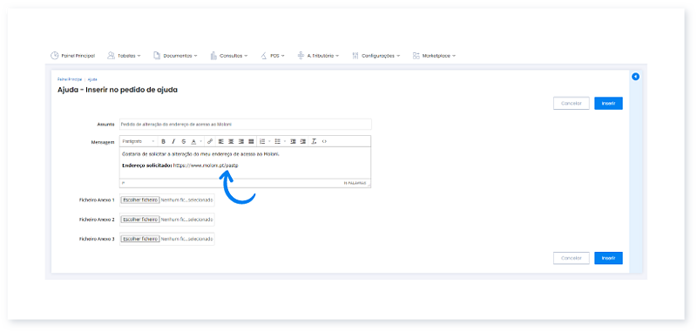Click the top Inserir button
Image resolution: width=697 pixels, height=332 pixels.
click(608, 103)
